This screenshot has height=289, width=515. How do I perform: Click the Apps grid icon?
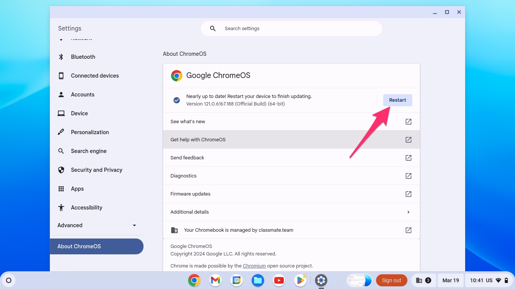pyautogui.click(x=61, y=189)
